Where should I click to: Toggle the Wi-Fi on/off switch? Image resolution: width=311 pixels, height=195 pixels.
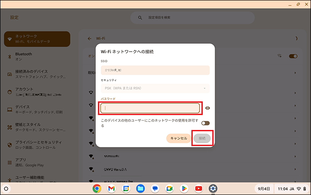[293, 57]
